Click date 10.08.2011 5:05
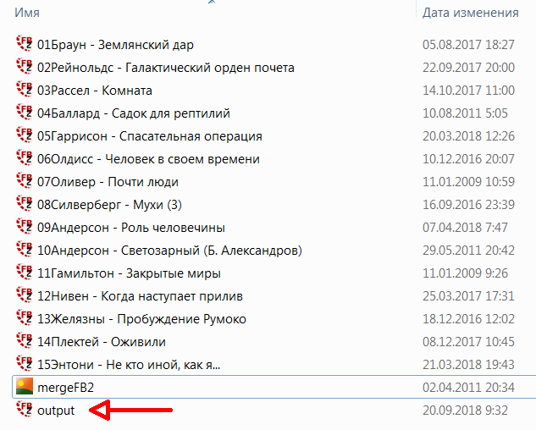The height and width of the screenshot is (430, 536). point(465,113)
